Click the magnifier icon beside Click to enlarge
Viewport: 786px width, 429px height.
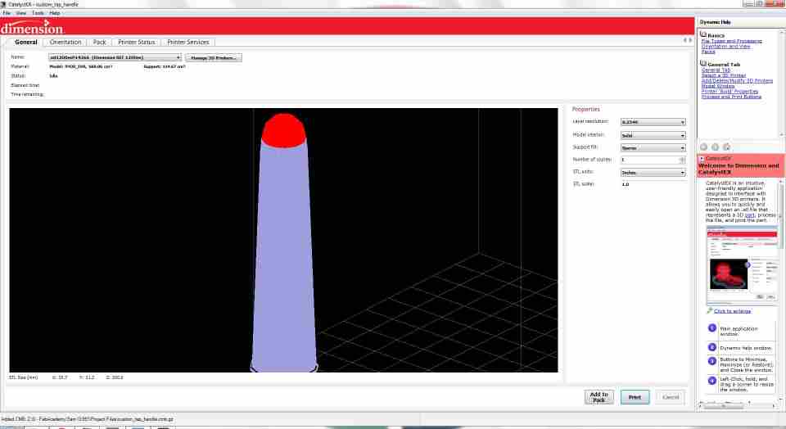tap(709, 311)
